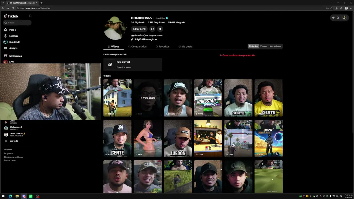Screen dimensions: 354x199
Task: Open the JUEGOS video thumbnail
Action: coord(178,138)
